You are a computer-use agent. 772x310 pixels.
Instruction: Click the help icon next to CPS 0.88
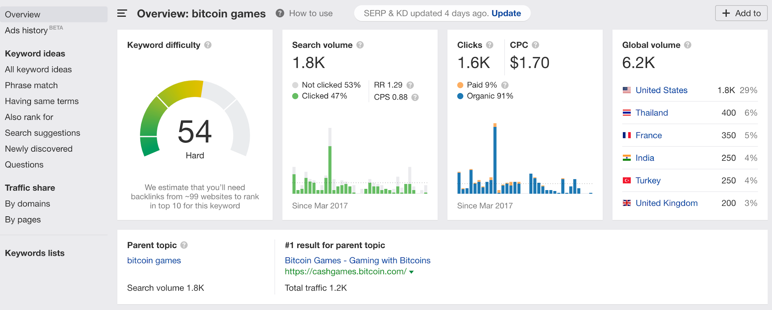pyautogui.click(x=415, y=97)
